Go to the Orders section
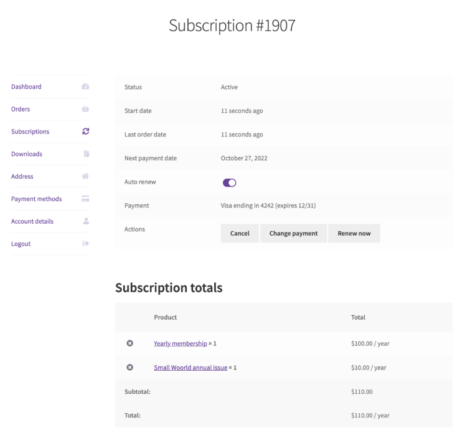 (x=21, y=109)
